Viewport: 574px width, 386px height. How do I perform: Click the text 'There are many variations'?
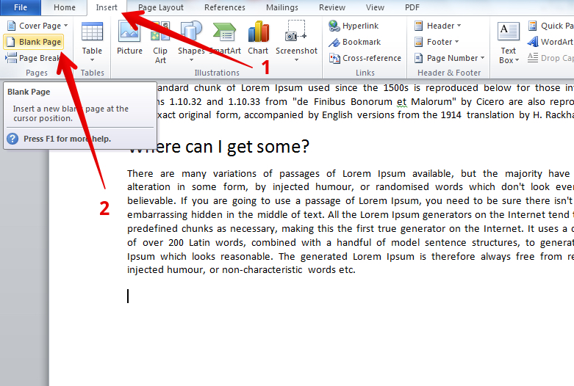pyautogui.click(x=192, y=174)
